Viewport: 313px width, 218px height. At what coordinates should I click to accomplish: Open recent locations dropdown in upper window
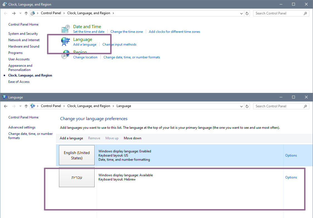(20, 13)
